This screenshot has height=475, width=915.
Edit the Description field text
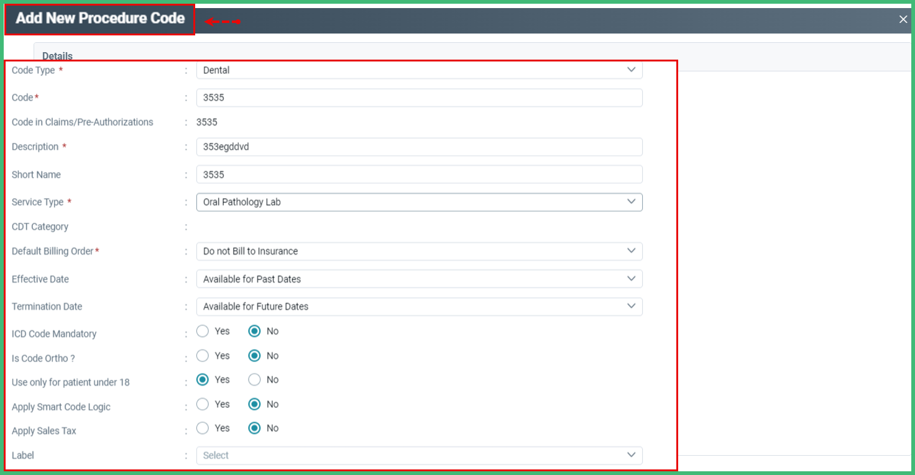(x=419, y=147)
